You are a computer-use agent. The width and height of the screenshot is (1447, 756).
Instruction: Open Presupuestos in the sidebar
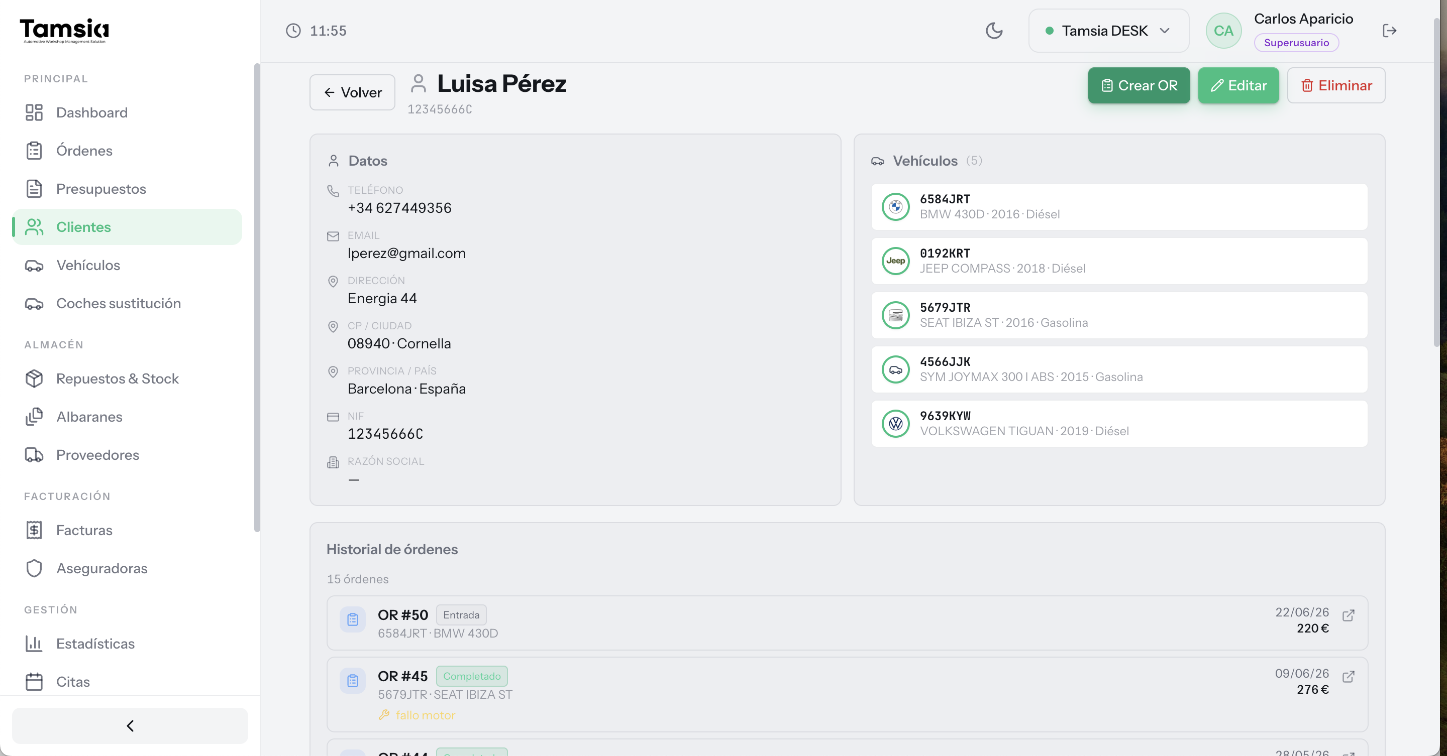pyautogui.click(x=127, y=189)
